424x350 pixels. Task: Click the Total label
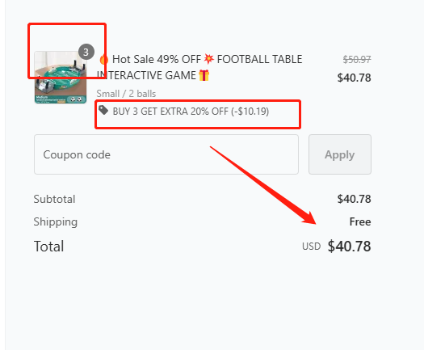pyautogui.click(x=49, y=247)
